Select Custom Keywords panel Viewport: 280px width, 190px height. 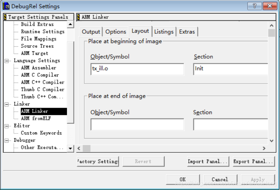click(x=41, y=133)
